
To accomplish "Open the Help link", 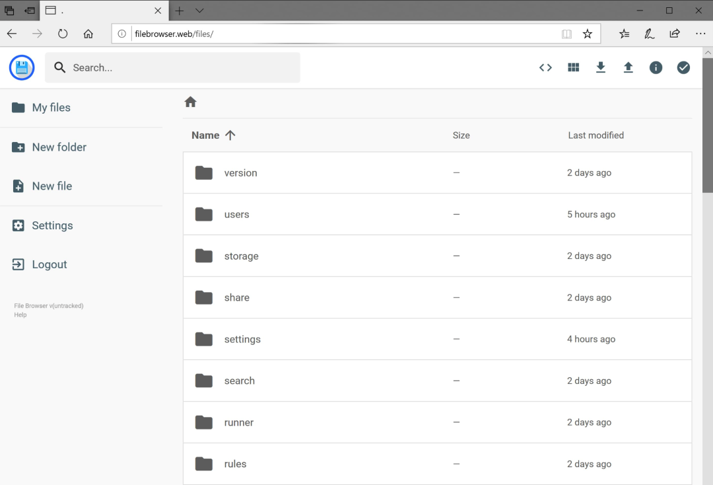I will (x=20, y=315).
